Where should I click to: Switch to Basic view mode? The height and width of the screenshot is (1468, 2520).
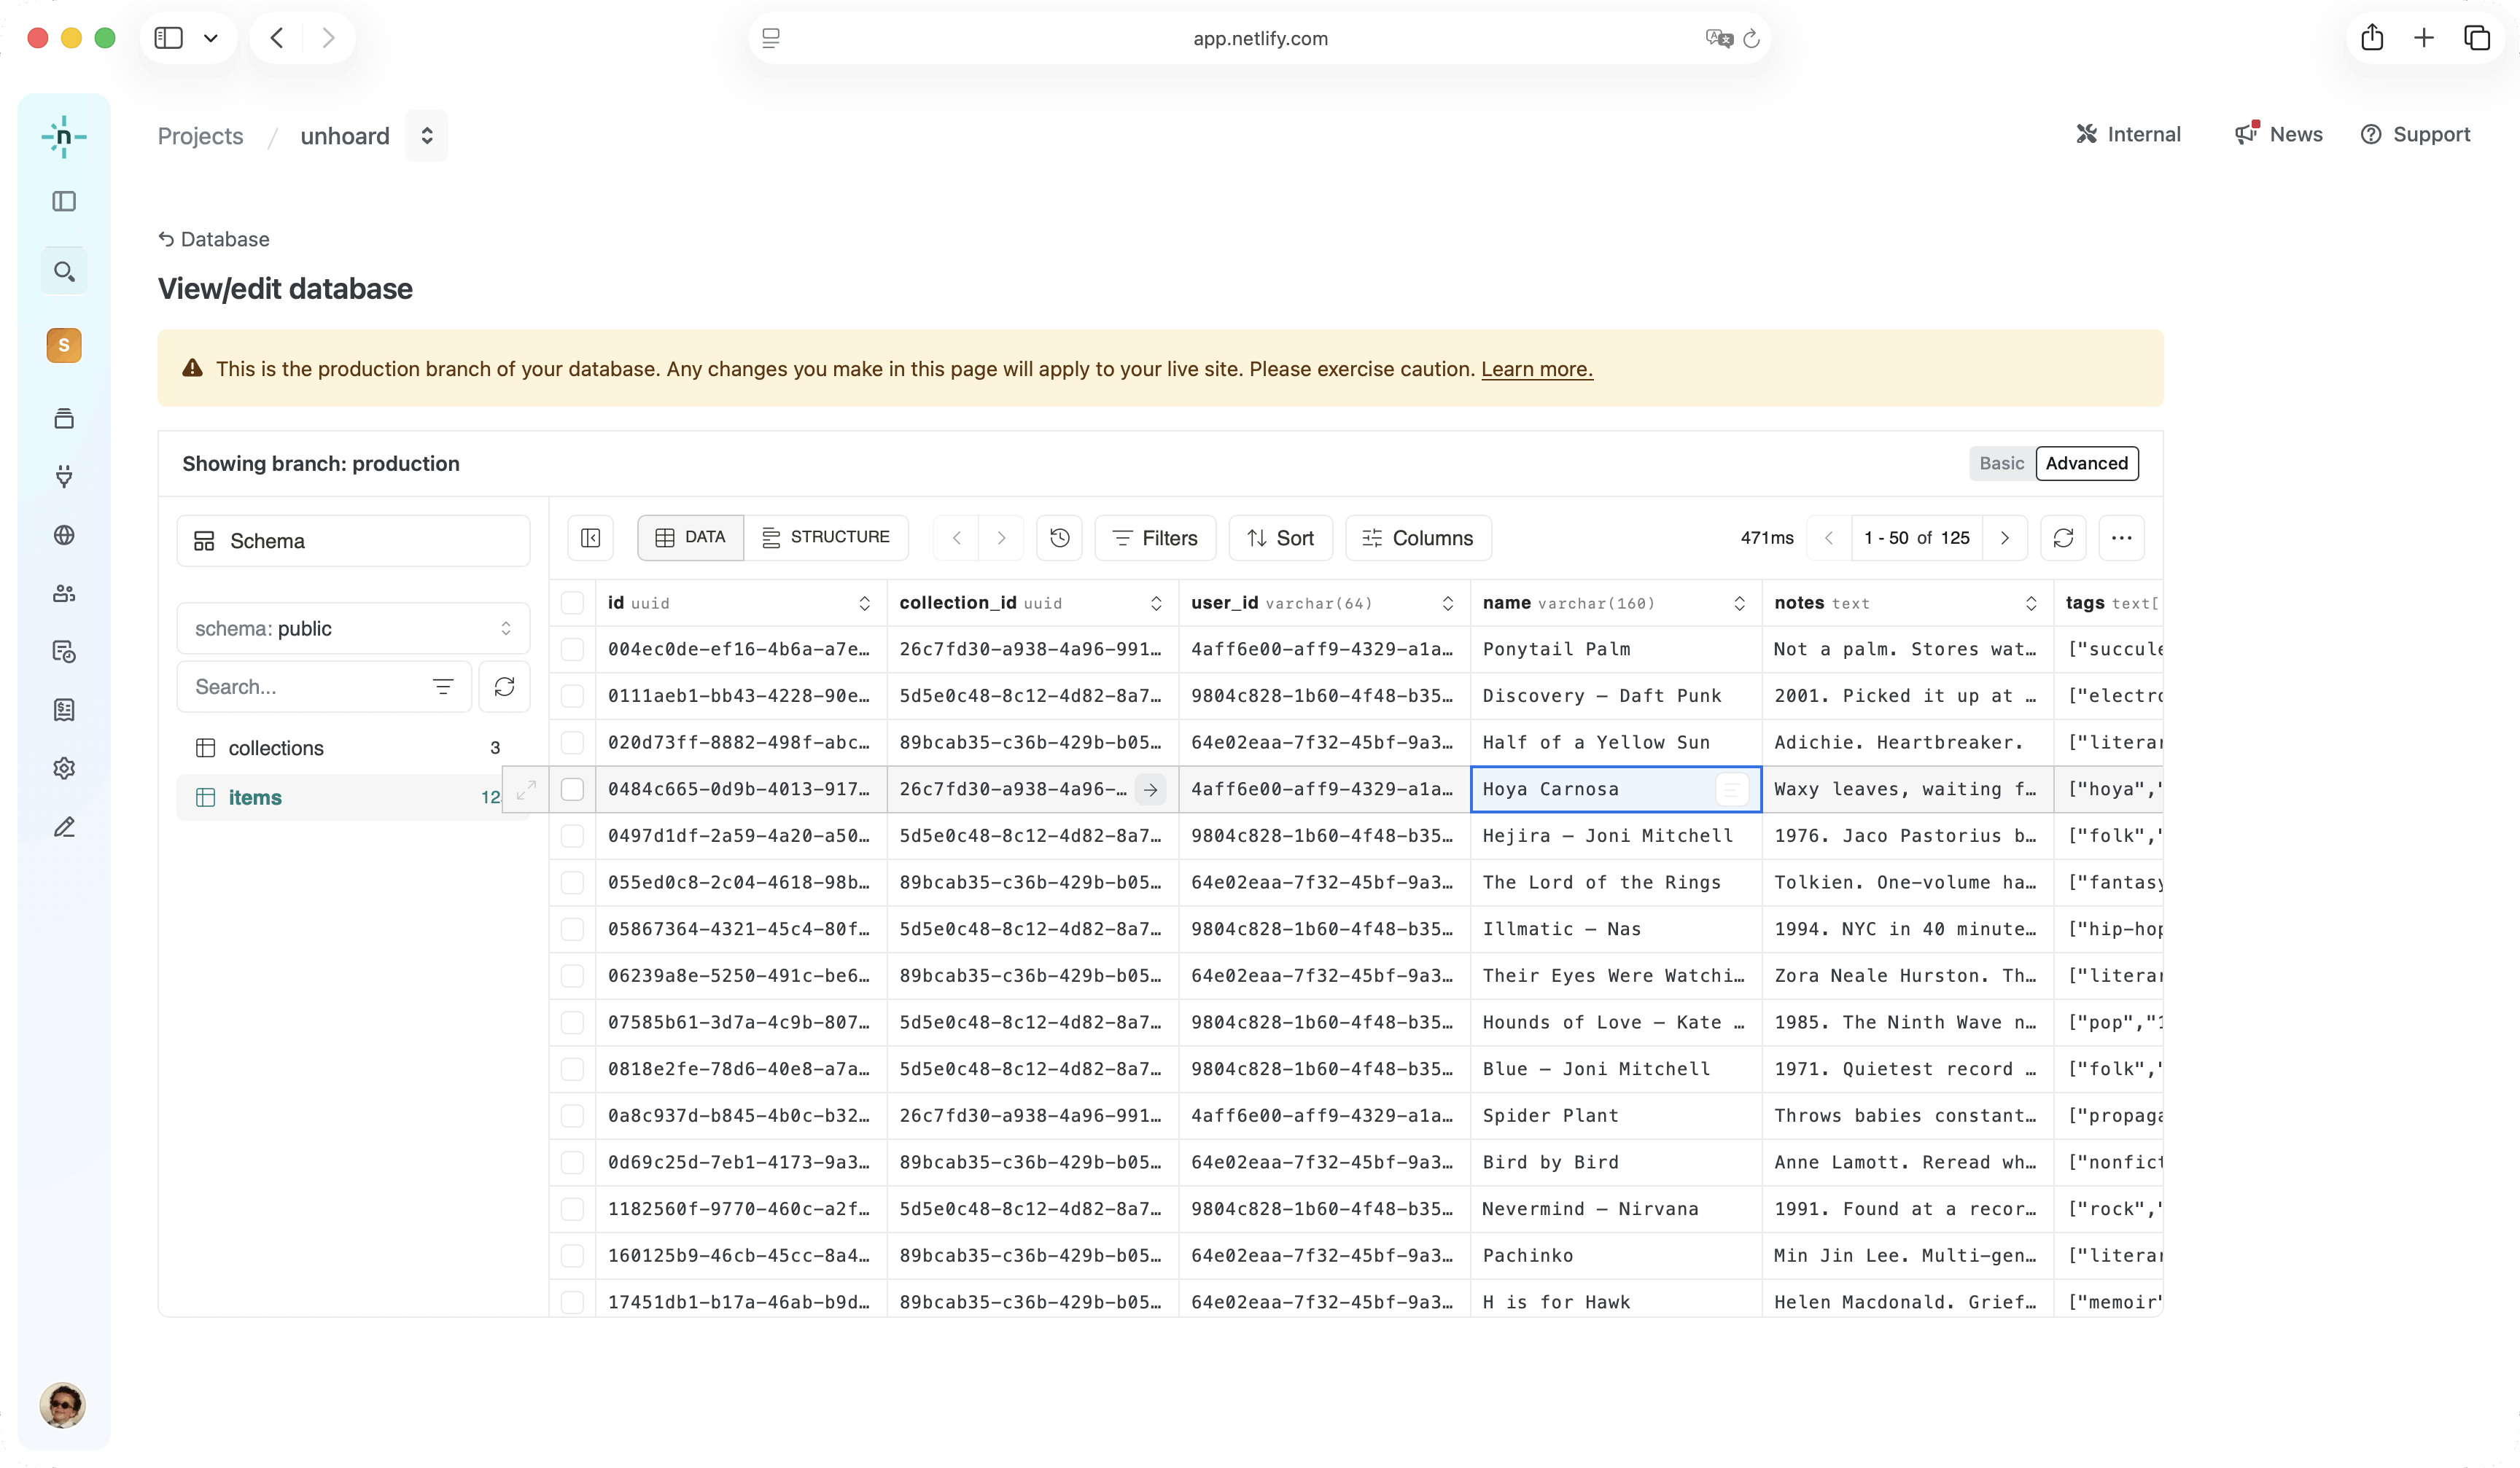tap(2001, 464)
